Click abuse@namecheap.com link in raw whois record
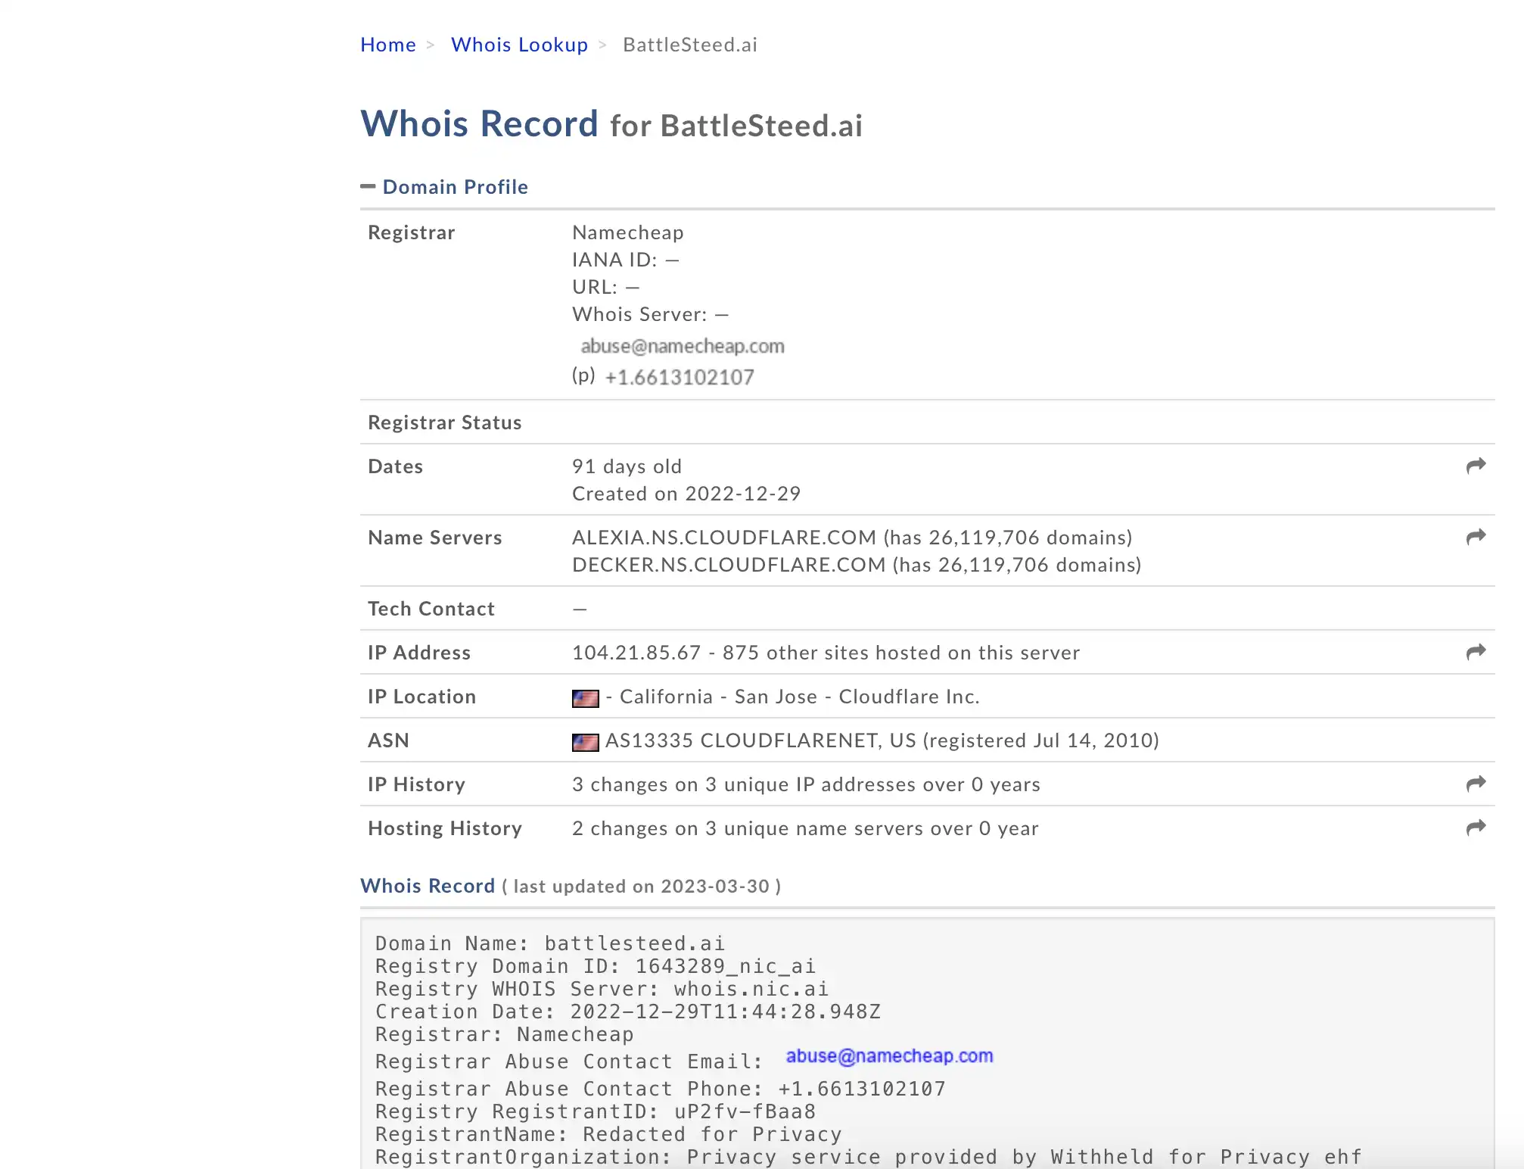The height and width of the screenshot is (1169, 1524). click(x=889, y=1056)
